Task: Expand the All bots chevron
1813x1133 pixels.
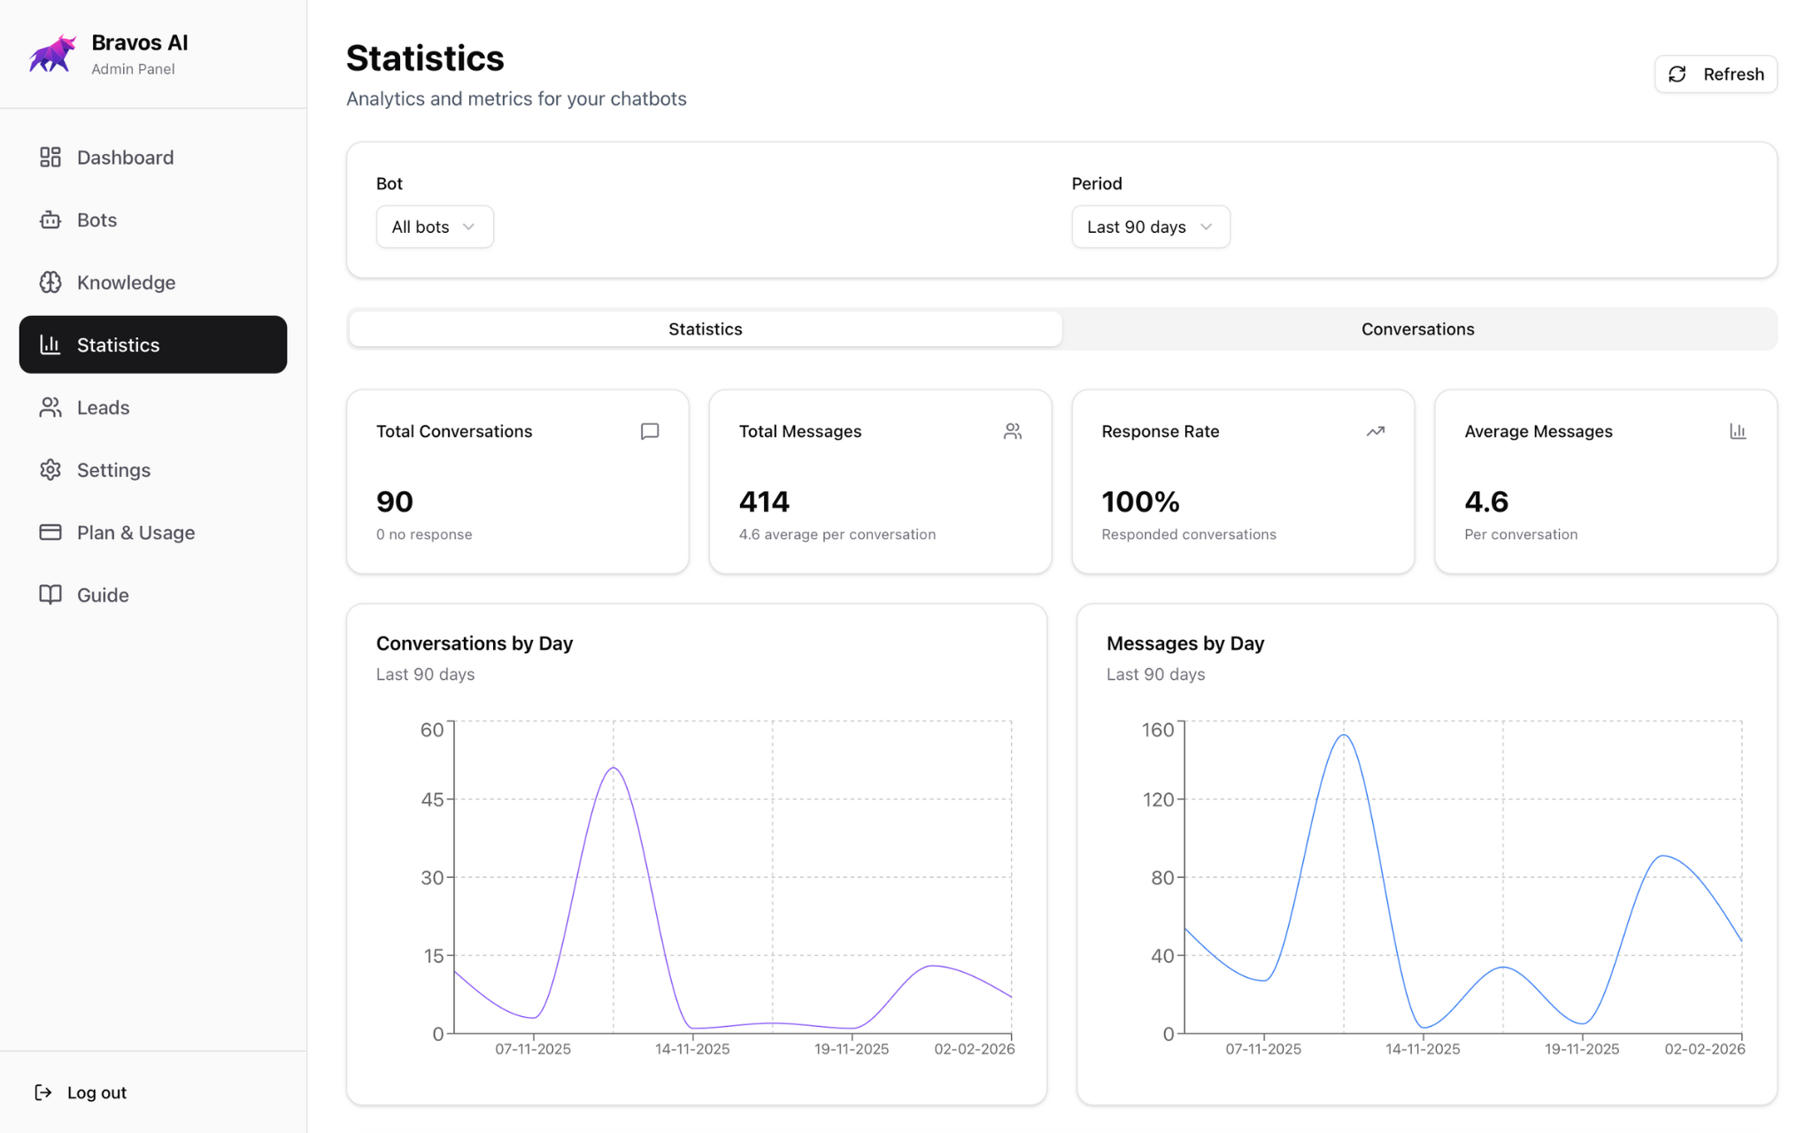Action: [470, 227]
